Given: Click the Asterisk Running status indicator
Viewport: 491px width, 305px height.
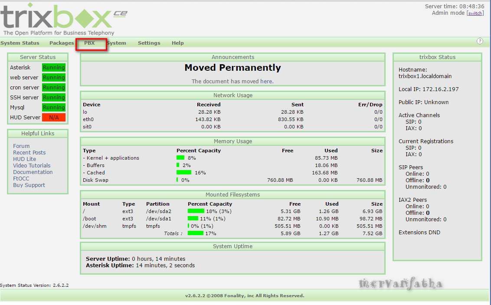Looking at the screenshot, I should [x=53, y=67].
